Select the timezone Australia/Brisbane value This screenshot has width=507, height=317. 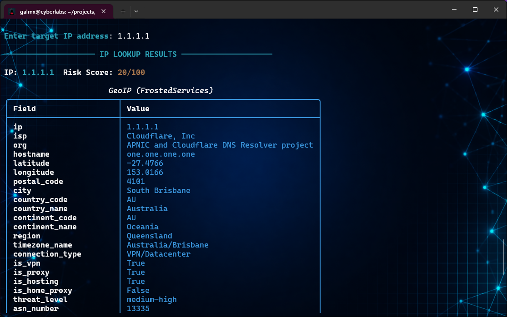tap(167, 245)
